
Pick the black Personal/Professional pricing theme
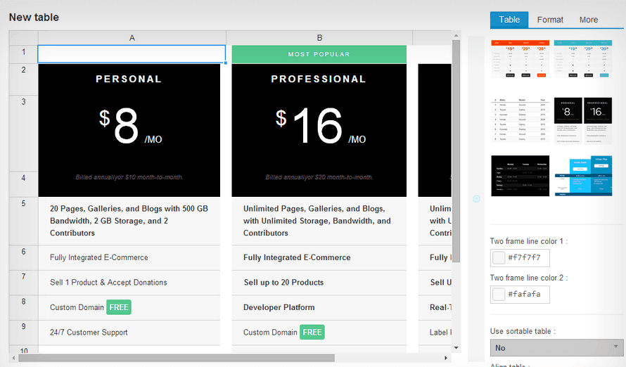(x=583, y=117)
